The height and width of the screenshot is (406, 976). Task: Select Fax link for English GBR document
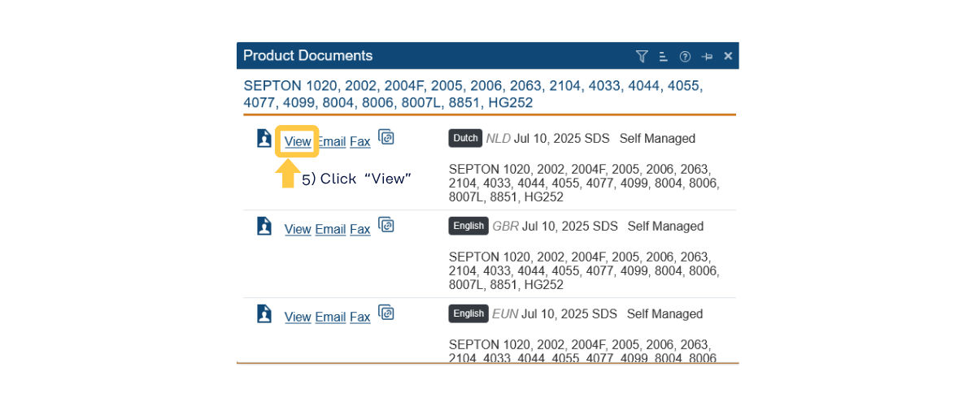[360, 229]
